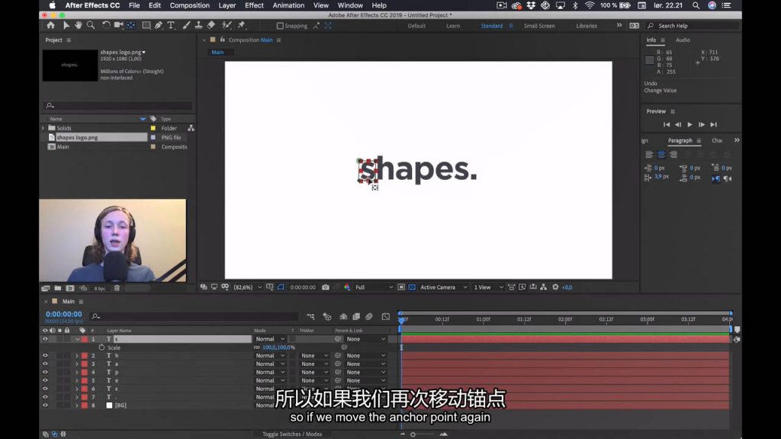This screenshot has width=781, height=439.
Task: Open the Layer menu
Action: pos(227,5)
